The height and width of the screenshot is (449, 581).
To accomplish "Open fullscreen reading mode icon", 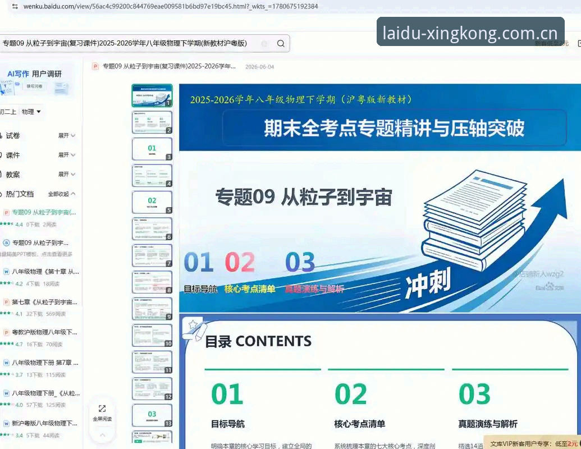I will 102,409.
